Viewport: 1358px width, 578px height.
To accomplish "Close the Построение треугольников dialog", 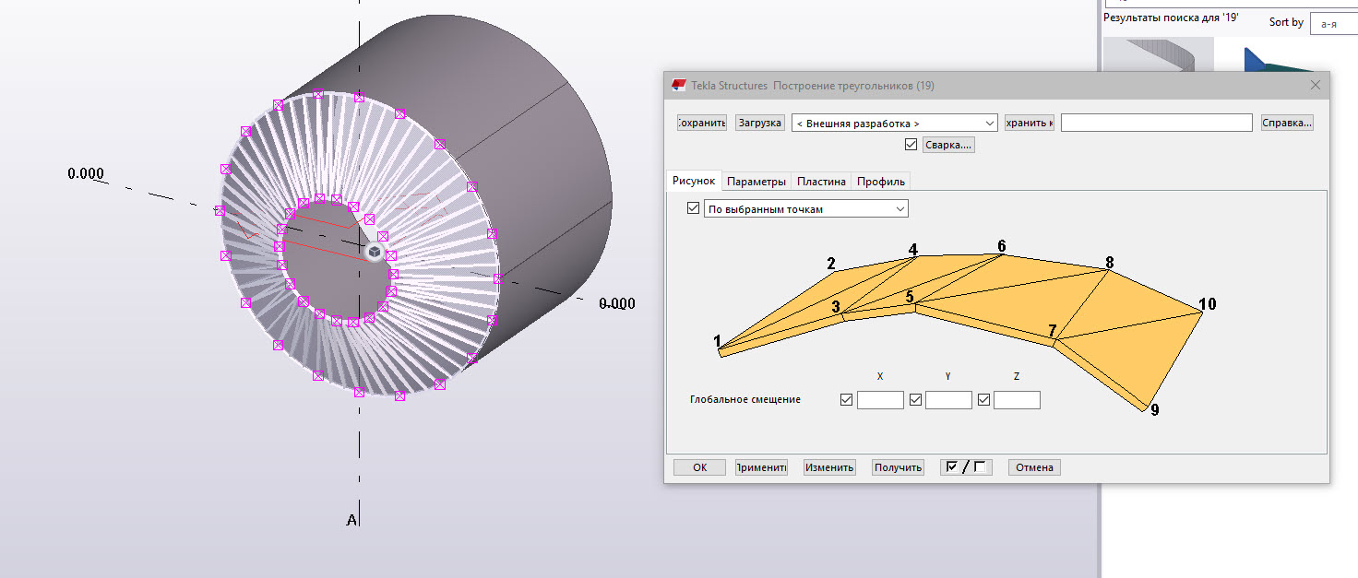I will pos(1316,86).
